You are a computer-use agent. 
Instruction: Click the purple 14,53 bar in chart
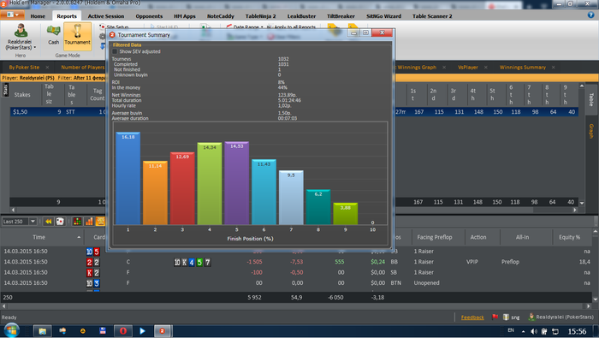click(237, 183)
